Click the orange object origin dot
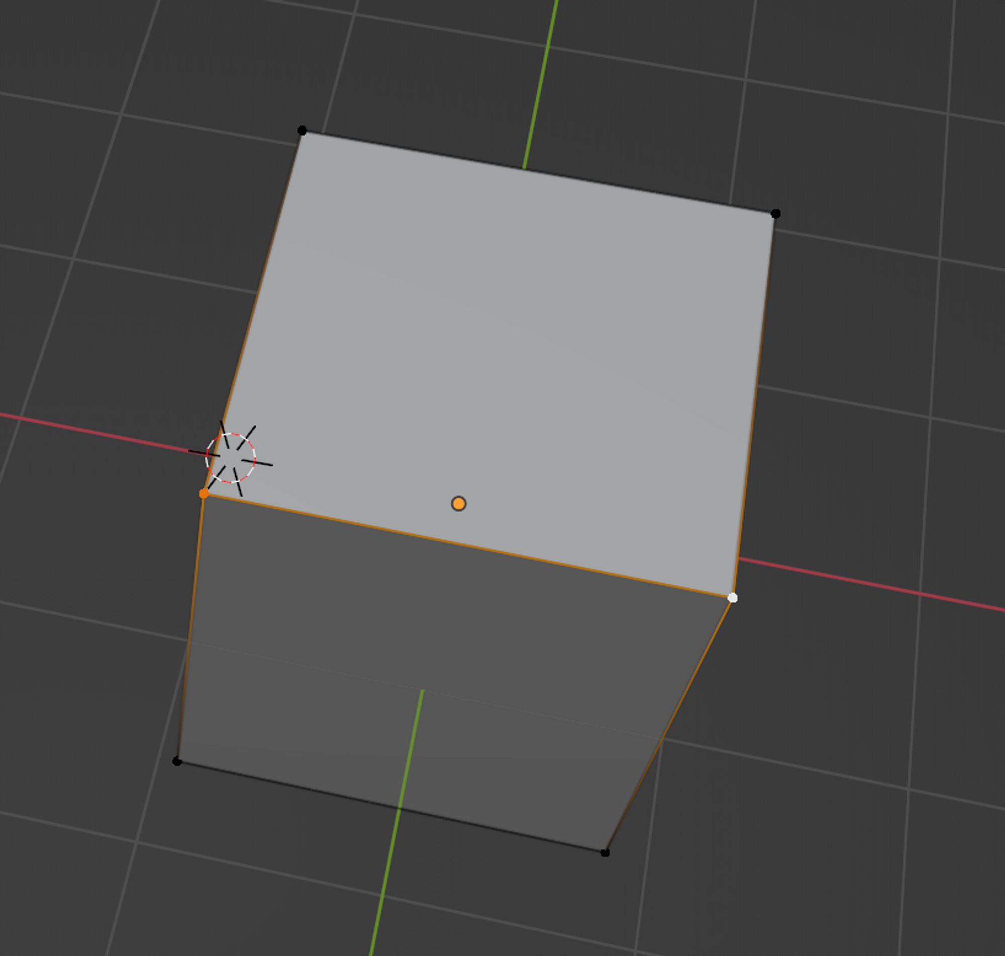The width and height of the screenshot is (1005, 956). 458,504
